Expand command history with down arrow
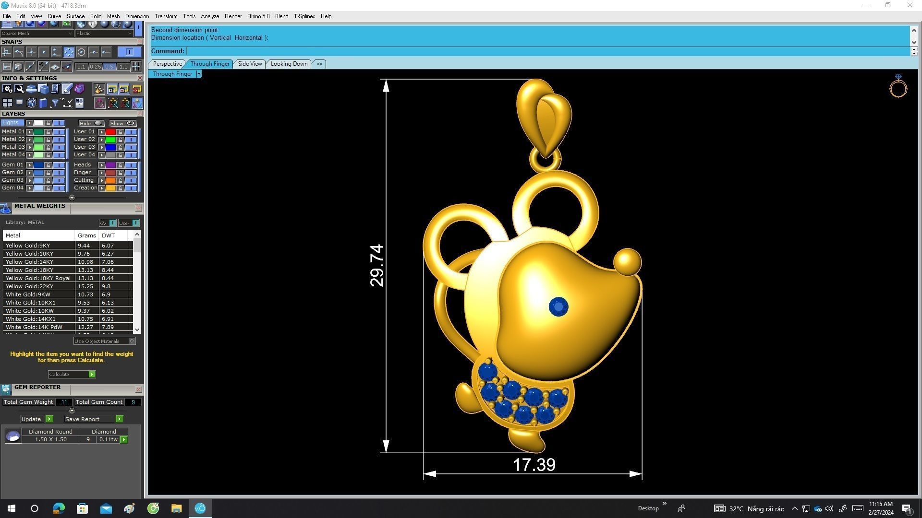The height and width of the screenshot is (518, 922). (x=914, y=42)
